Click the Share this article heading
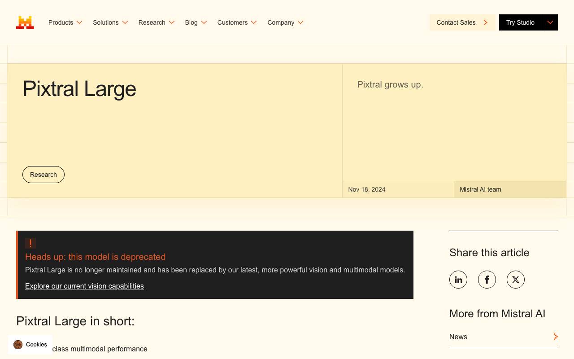 489,253
